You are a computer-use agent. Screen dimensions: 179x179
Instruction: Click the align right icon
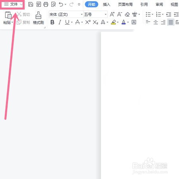point(163,22)
